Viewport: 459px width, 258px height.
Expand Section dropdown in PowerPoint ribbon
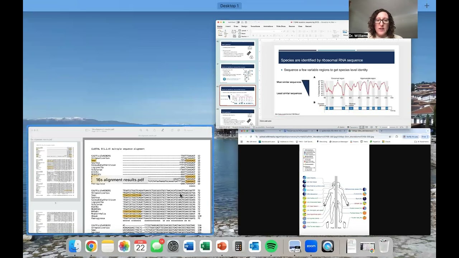(x=243, y=37)
